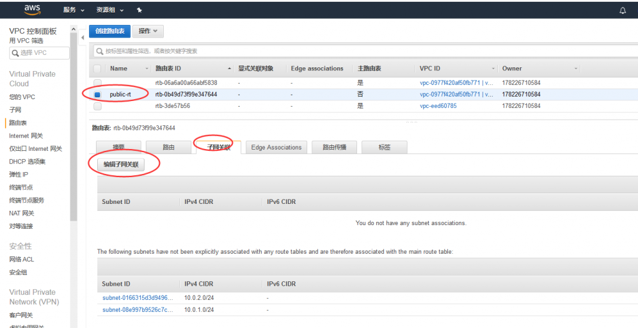Toggle the select-all checkbox in table header
The height and width of the screenshot is (328, 638).
(97, 69)
